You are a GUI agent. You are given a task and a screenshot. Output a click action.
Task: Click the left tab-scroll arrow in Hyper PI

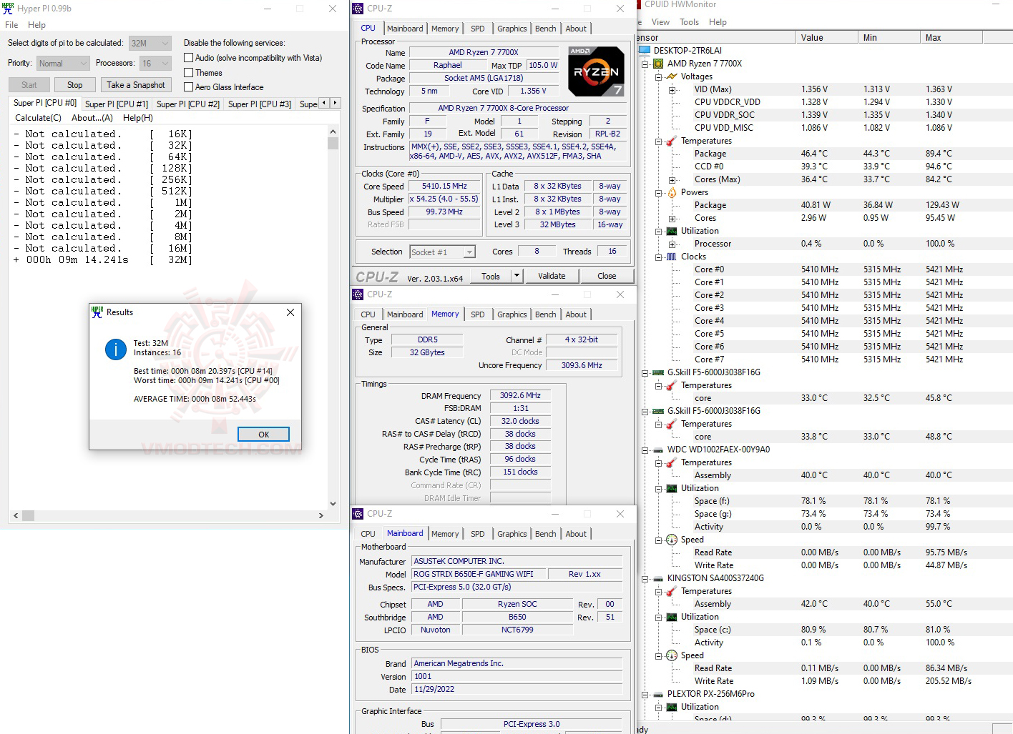click(324, 103)
